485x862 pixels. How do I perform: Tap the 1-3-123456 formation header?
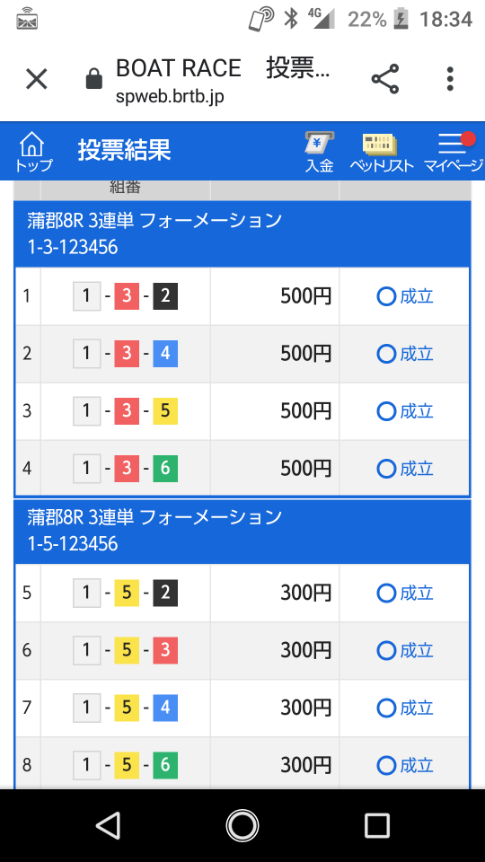pos(242,233)
